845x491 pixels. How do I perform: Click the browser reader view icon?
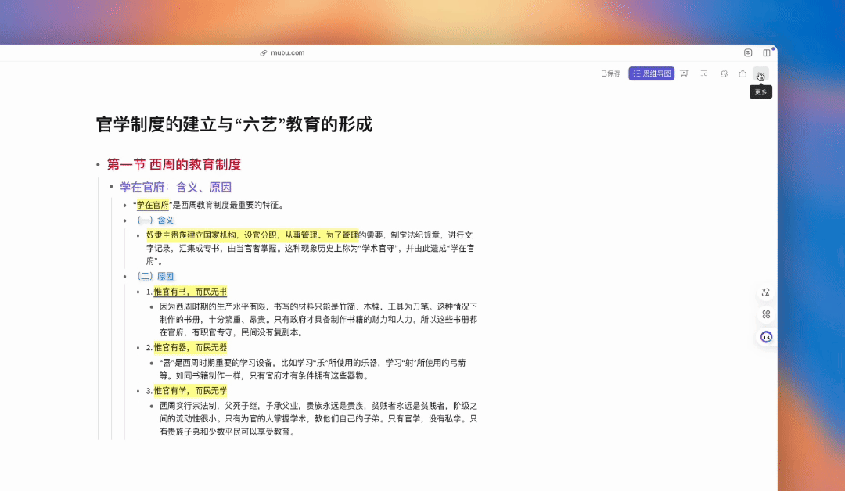point(748,52)
